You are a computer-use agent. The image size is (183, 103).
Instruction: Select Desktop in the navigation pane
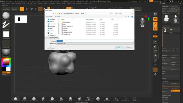coord(51,22)
